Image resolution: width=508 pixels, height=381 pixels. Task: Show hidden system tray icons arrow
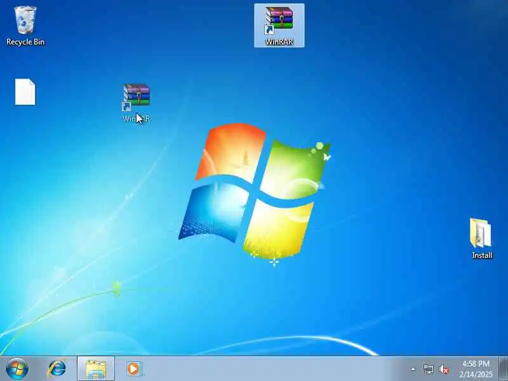pos(413,369)
